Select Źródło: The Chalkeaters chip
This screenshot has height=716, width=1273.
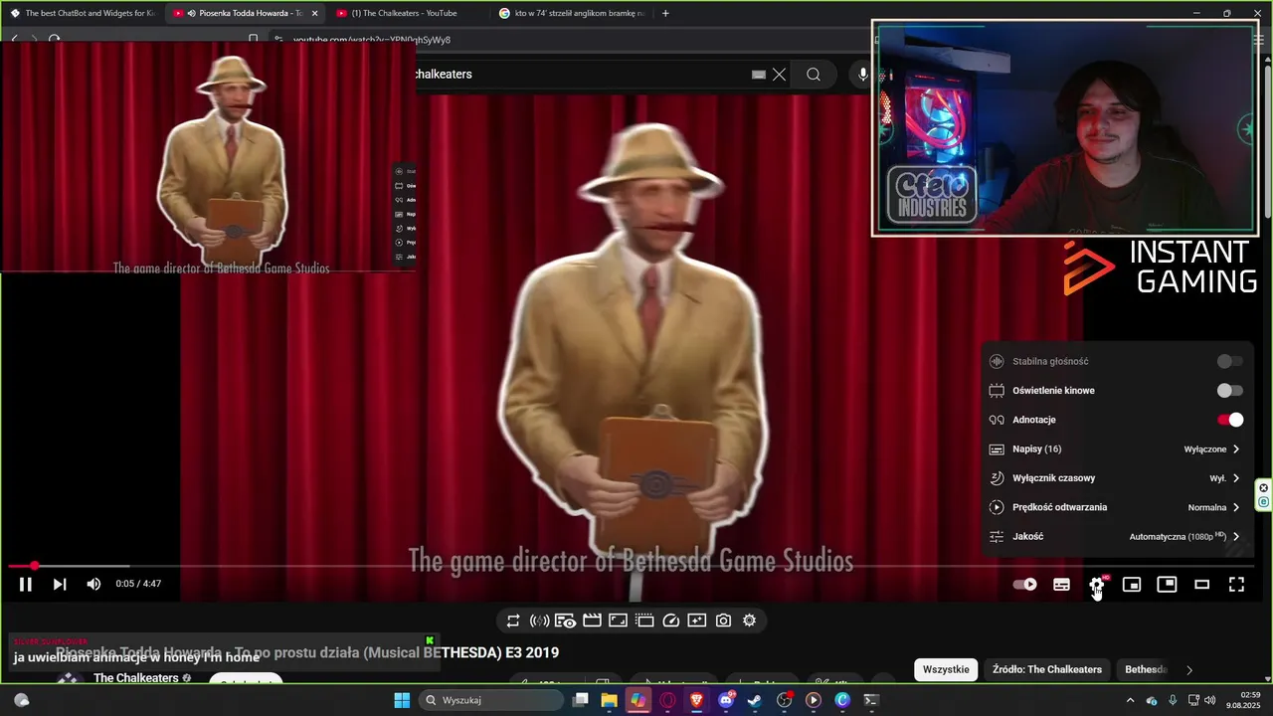pos(1047,669)
